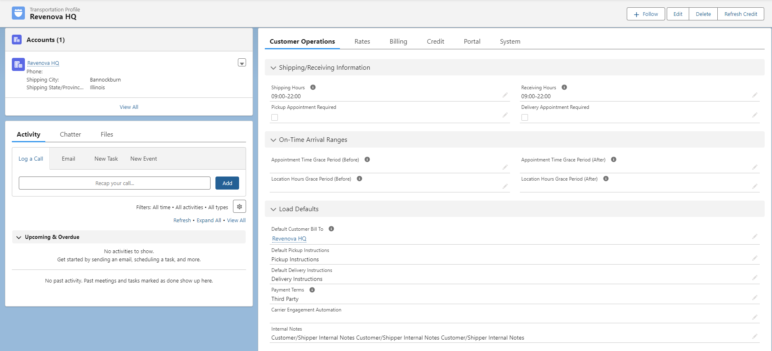Click Add to log the call
The width and height of the screenshot is (772, 351).
click(x=227, y=183)
